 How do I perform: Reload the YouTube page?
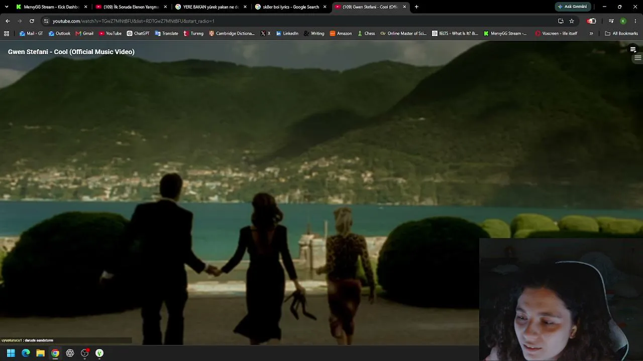coord(32,21)
